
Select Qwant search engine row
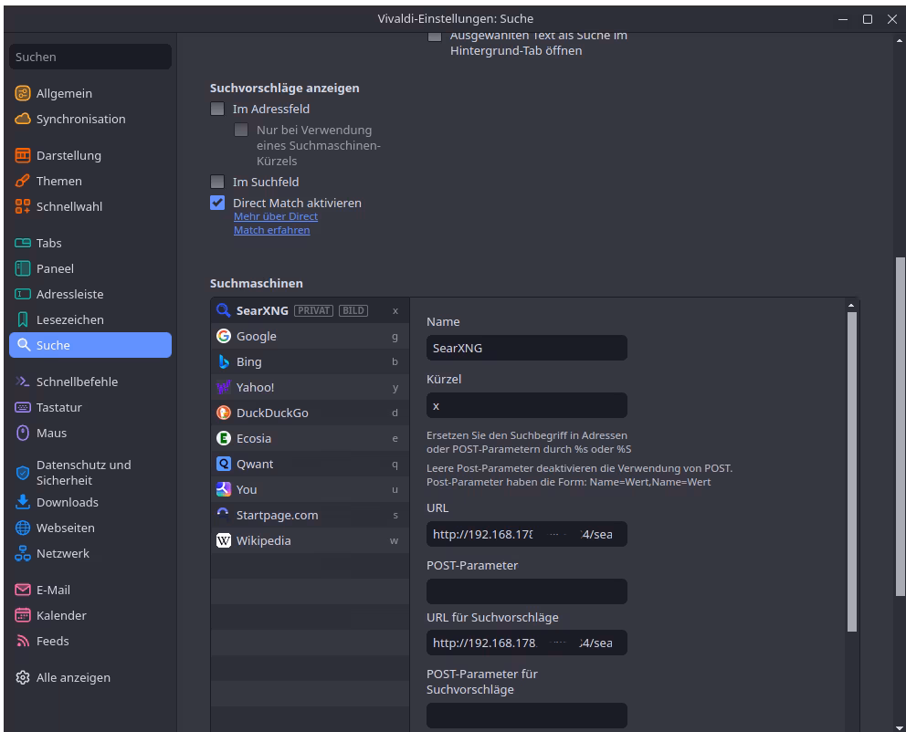pos(310,464)
